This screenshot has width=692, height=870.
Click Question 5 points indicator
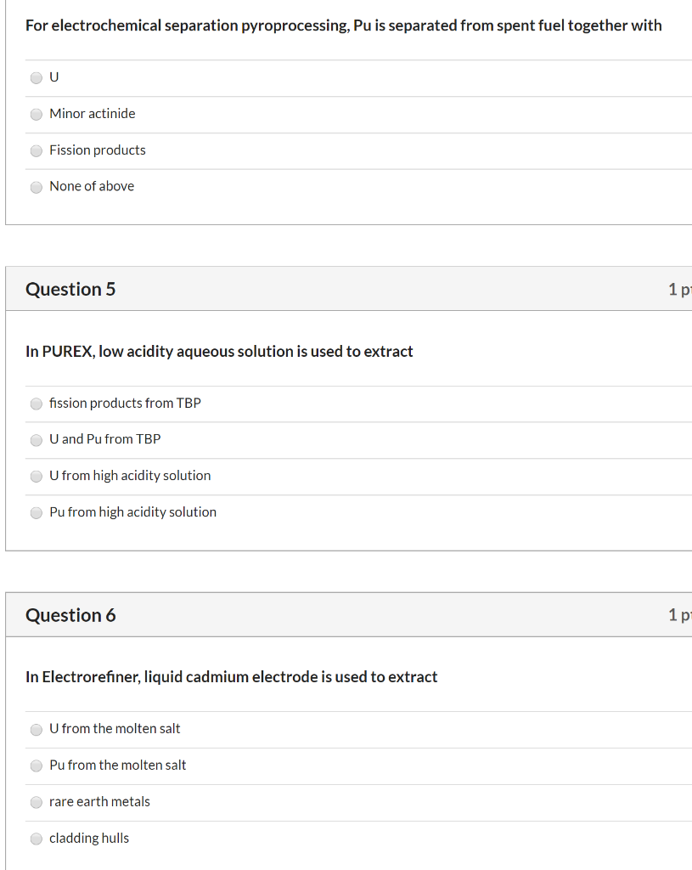680,289
